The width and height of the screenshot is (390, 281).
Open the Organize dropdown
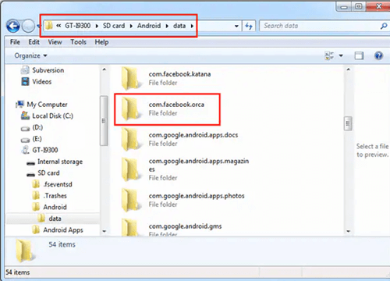(30, 55)
